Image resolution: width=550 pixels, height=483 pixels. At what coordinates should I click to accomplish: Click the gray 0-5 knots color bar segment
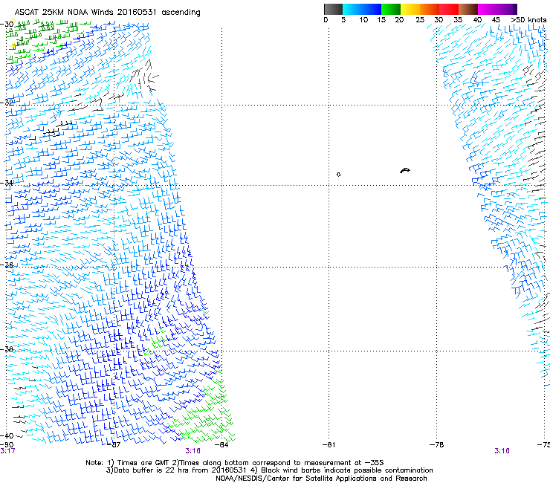(333, 9)
